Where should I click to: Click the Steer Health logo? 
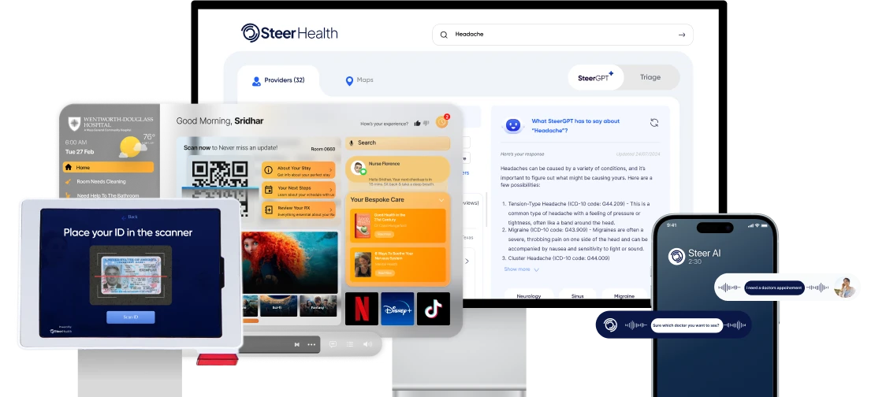(x=289, y=33)
